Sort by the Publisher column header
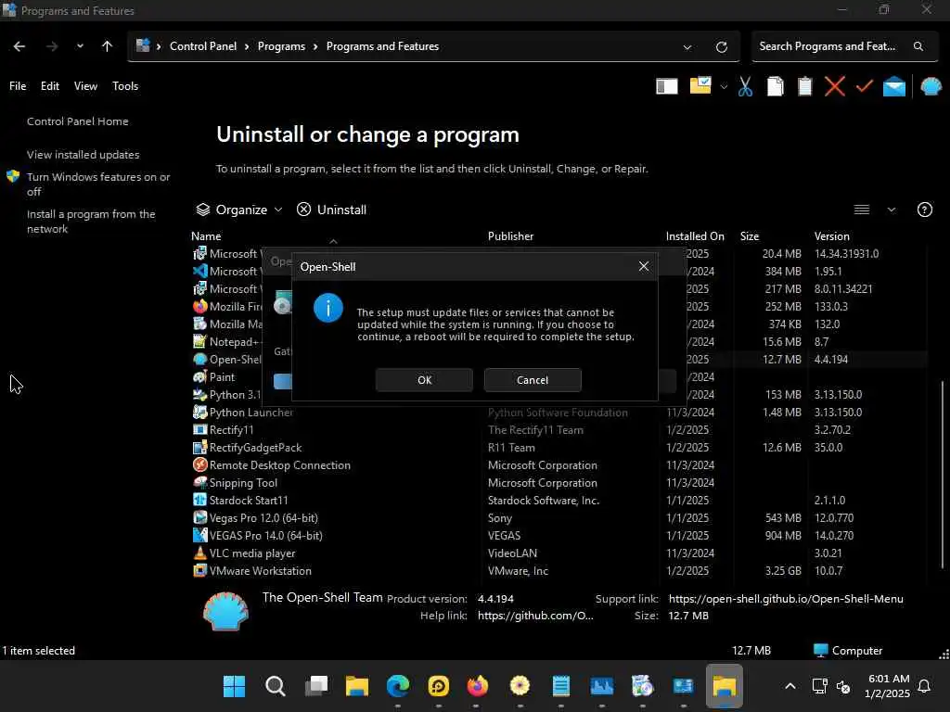950x712 pixels. click(511, 236)
